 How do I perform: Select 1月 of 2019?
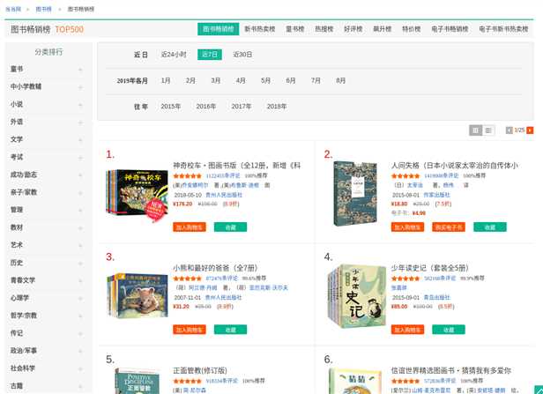166,81
